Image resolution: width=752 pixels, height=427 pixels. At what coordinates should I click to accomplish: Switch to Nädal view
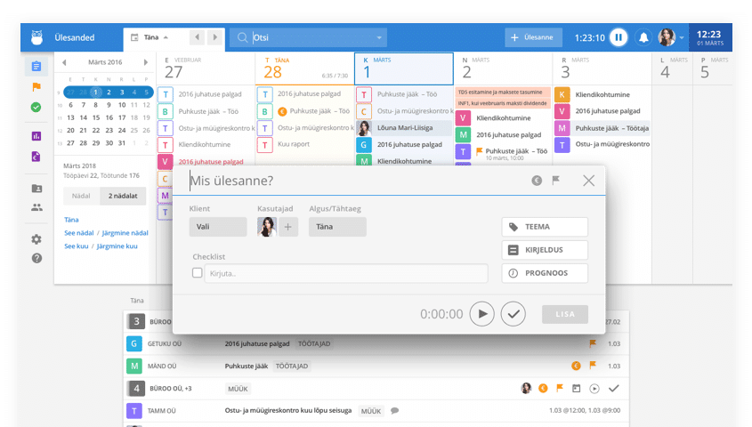click(81, 196)
